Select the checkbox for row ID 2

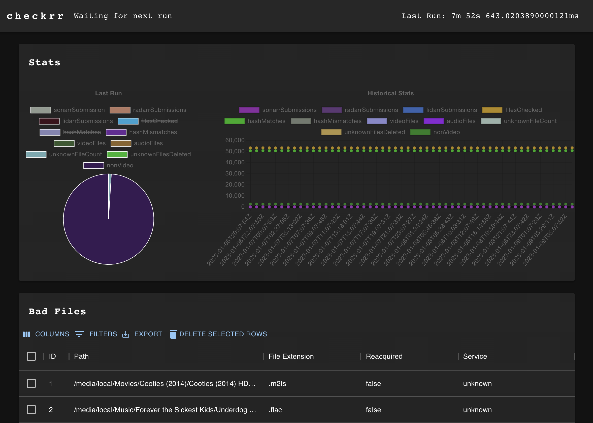click(31, 409)
